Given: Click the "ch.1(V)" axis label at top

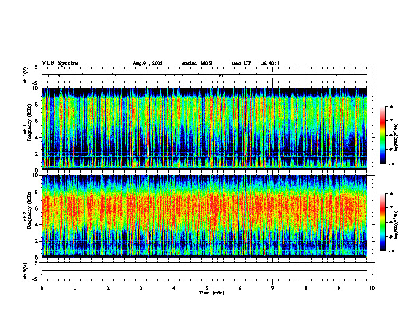Looking at the screenshot, I should pos(25,75).
